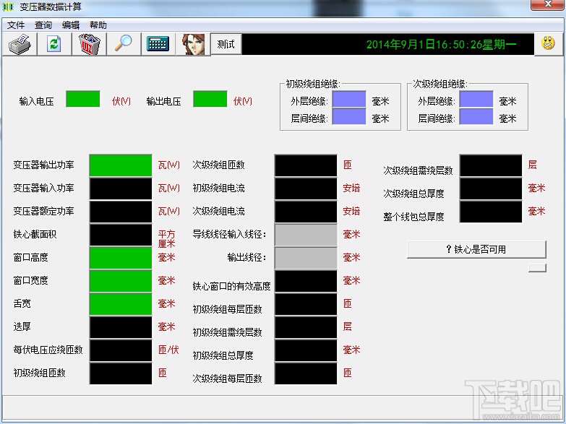Click the 初级绕组需绕层数 field

[x=306, y=327]
